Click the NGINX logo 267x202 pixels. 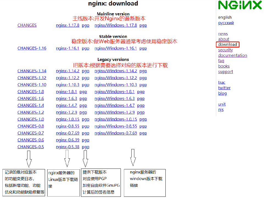point(240,5)
